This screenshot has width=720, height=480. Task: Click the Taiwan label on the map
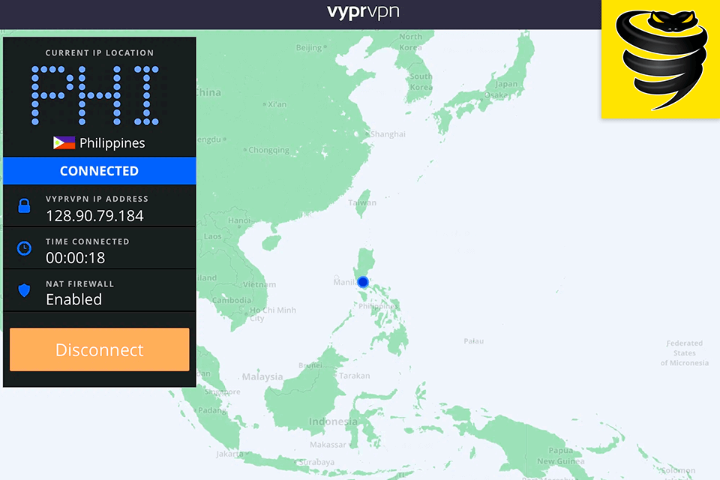(362, 202)
